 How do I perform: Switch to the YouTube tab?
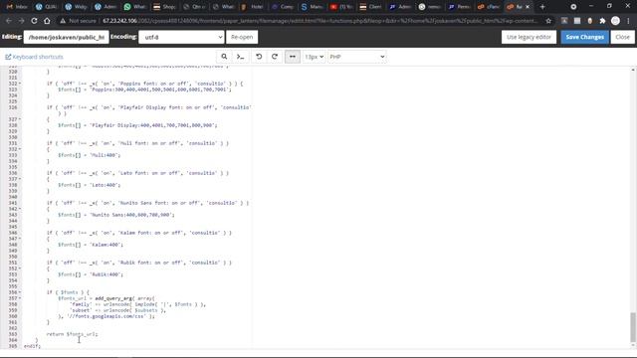point(341,7)
